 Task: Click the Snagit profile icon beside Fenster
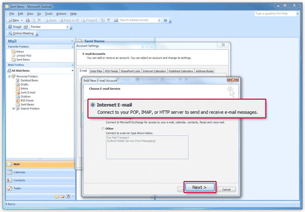click(x=26, y=26)
